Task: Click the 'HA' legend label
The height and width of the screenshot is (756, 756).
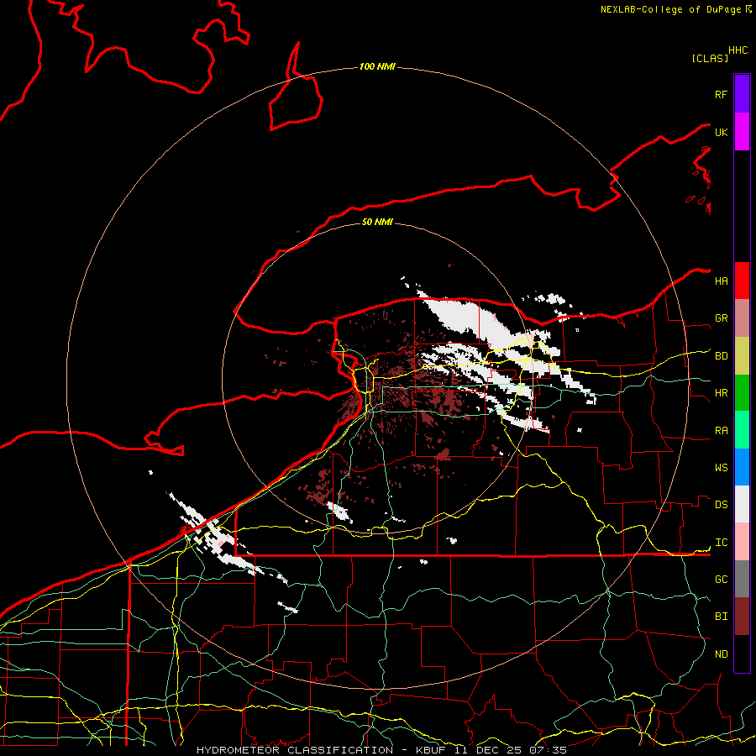Action: 721,281
